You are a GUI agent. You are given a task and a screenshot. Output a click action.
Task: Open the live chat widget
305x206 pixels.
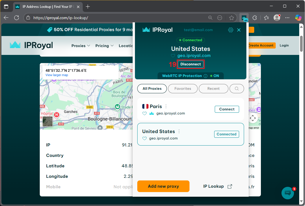point(288,193)
